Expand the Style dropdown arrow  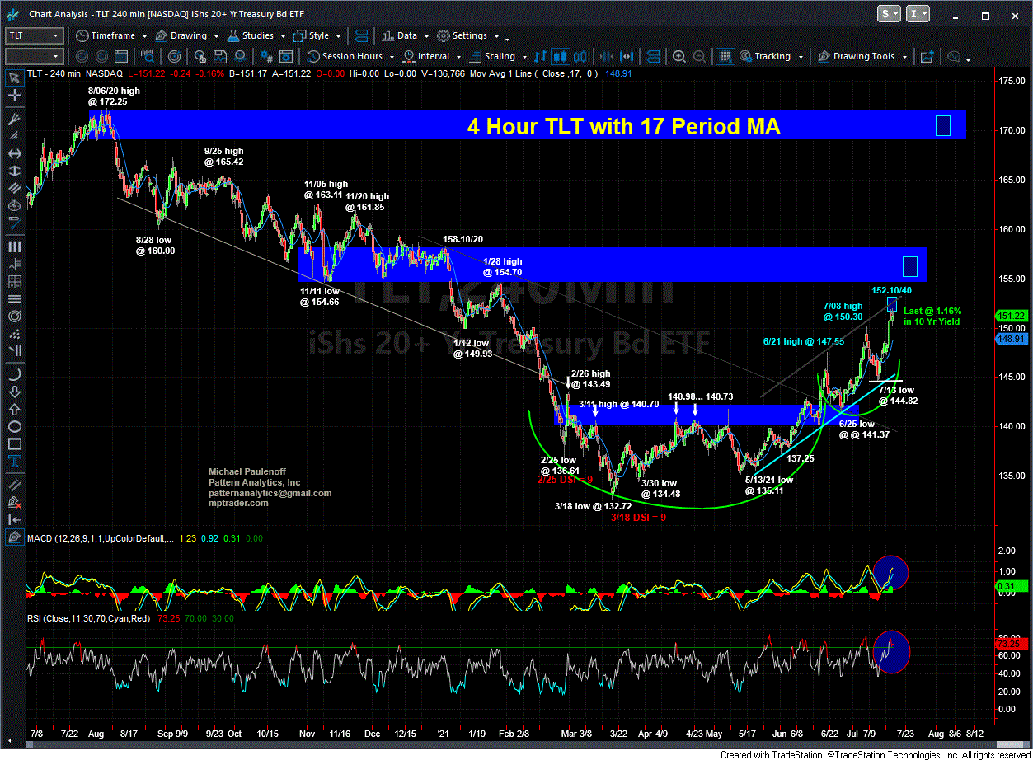click(337, 36)
